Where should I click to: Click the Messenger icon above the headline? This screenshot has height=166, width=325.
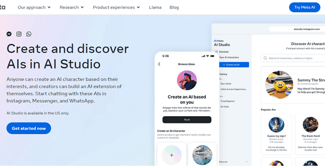(x=9, y=34)
